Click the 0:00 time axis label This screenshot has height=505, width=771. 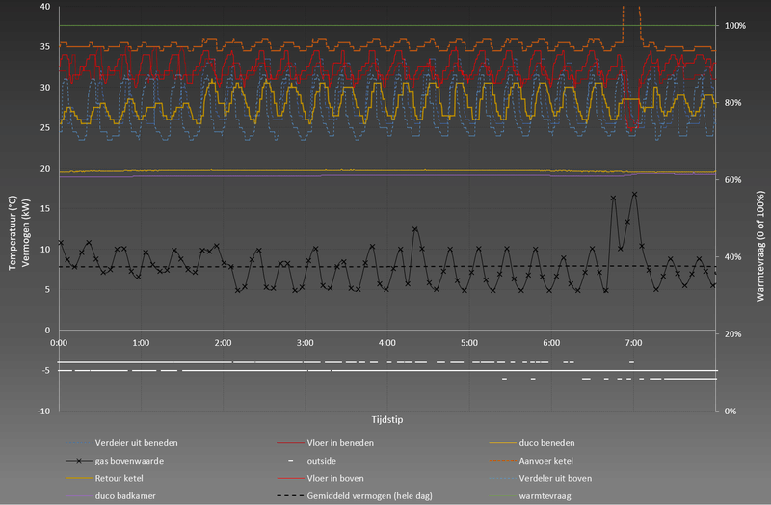[x=58, y=343]
